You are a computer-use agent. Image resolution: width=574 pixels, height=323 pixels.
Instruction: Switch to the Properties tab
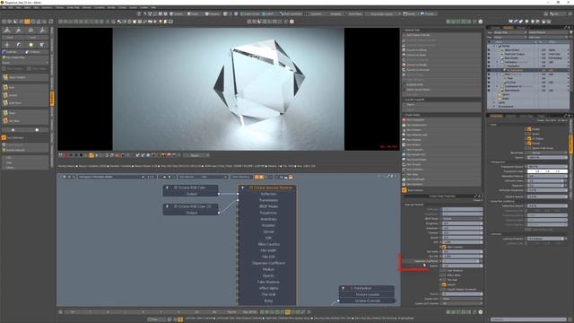pos(496,116)
